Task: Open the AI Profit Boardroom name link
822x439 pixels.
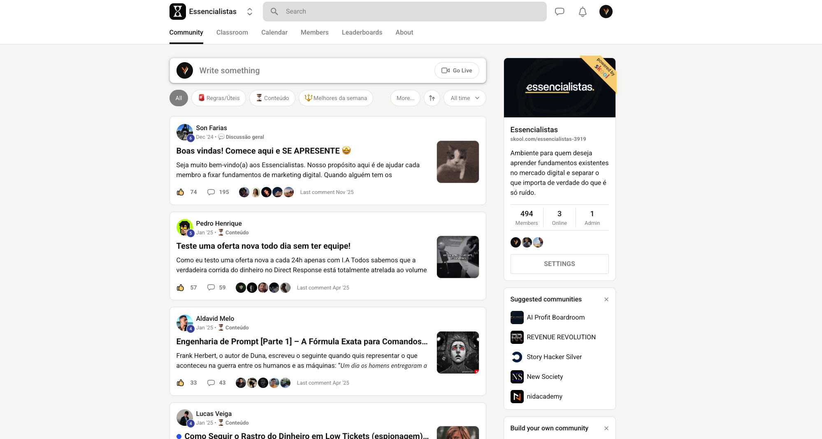Action: pos(556,318)
